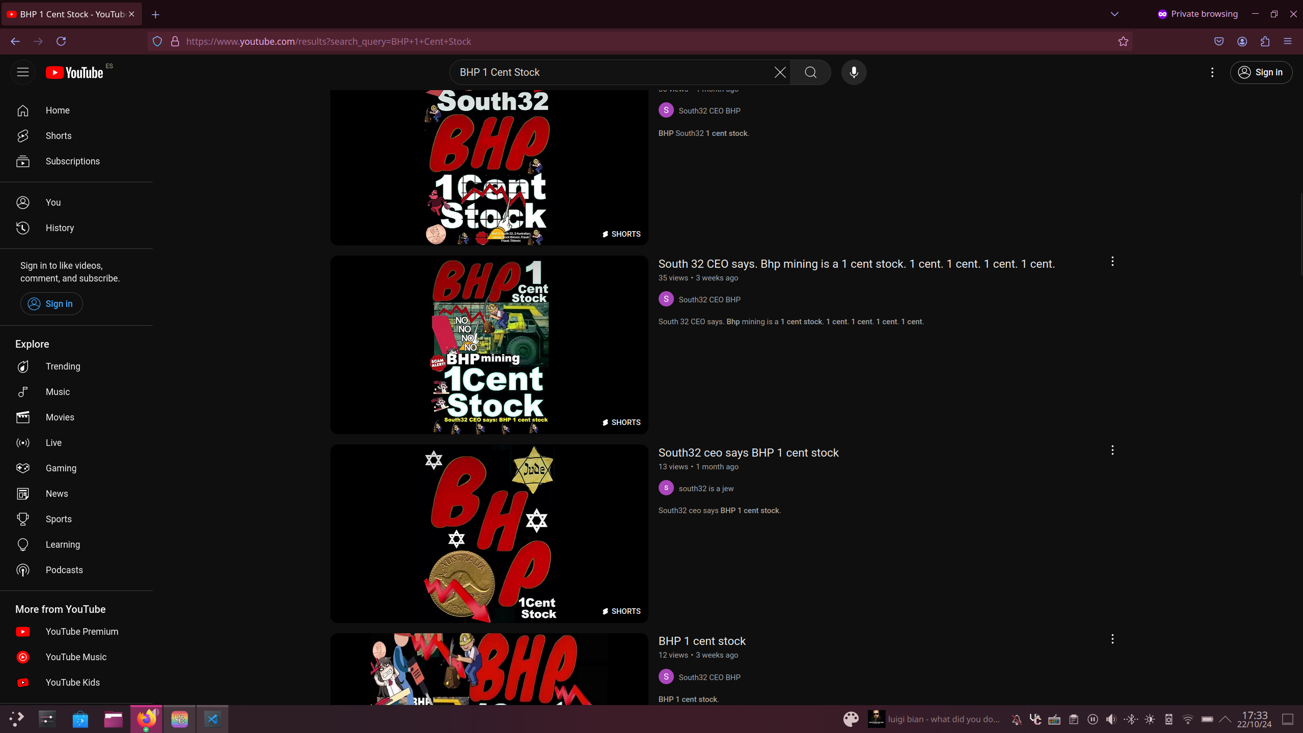This screenshot has height=733, width=1303.
Task: Click the YouTube logo
Action: (75, 72)
